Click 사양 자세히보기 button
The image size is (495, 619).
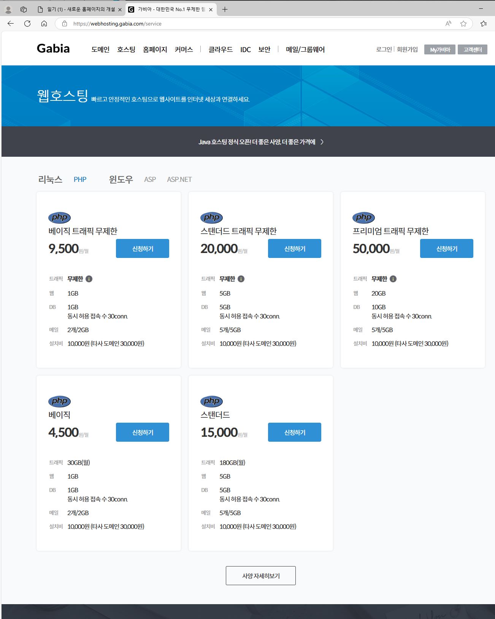[x=261, y=576]
